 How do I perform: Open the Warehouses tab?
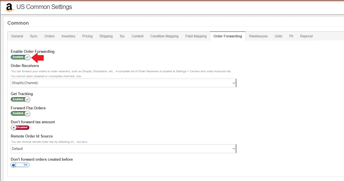[258, 36]
